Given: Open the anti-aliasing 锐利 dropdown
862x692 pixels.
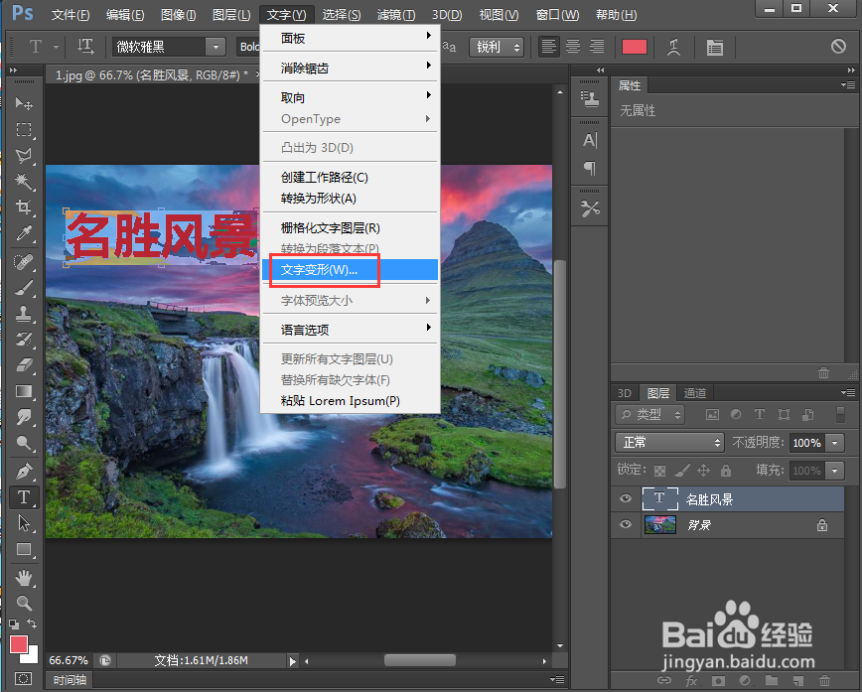Looking at the screenshot, I should coord(497,48).
